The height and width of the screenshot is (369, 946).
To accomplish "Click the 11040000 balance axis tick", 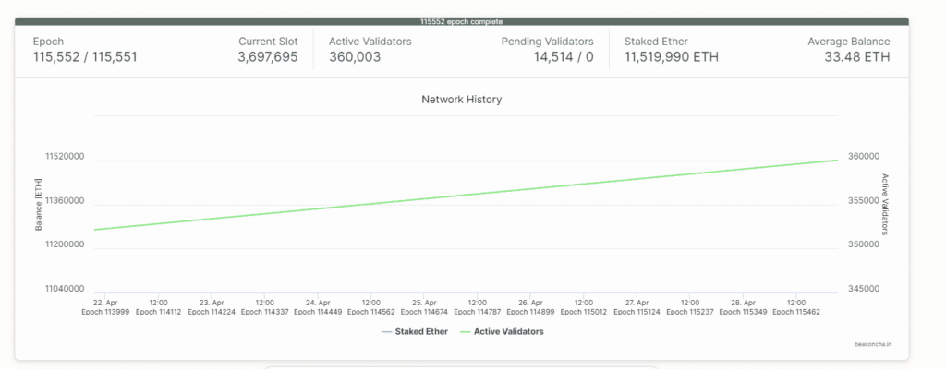I will [65, 289].
